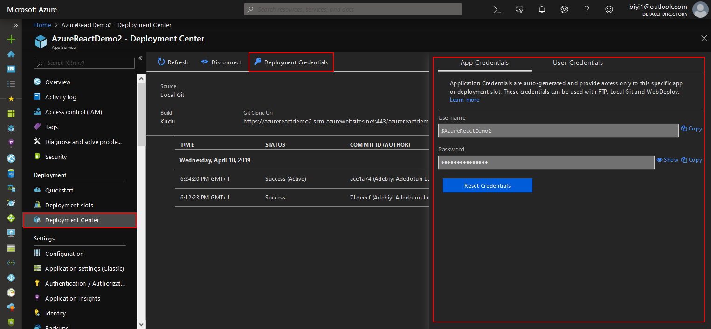Open the Dashboard icon in the left rail

11,69
